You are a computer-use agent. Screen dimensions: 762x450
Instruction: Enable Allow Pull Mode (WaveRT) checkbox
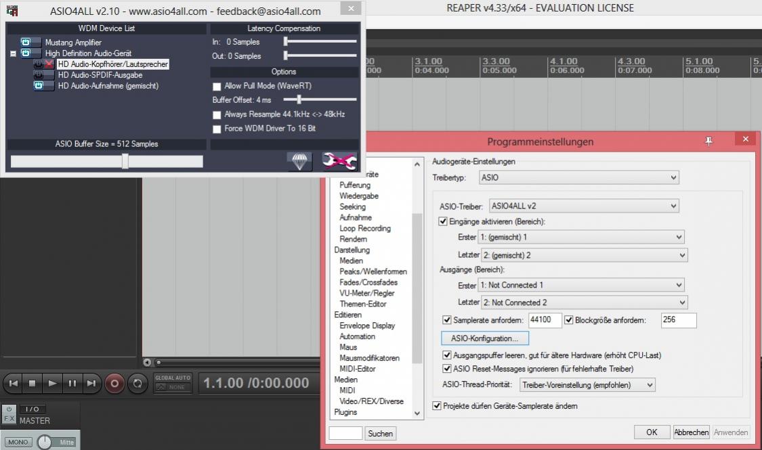tap(217, 87)
